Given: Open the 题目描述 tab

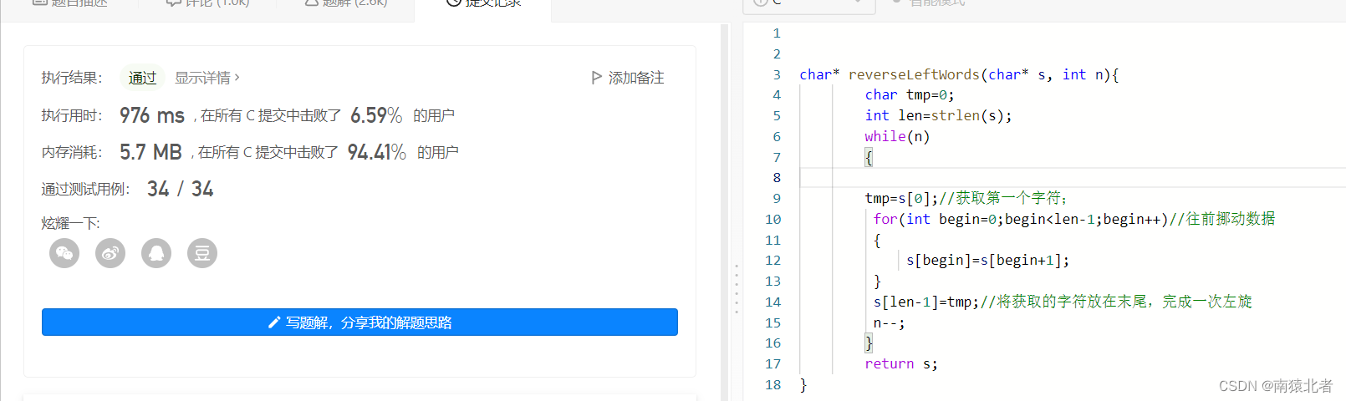Looking at the screenshot, I should (69, 3).
